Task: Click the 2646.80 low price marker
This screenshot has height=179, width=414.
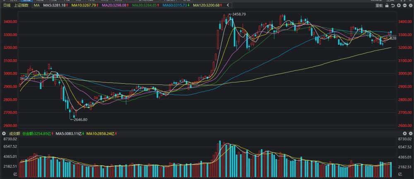Action: pos(79,119)
